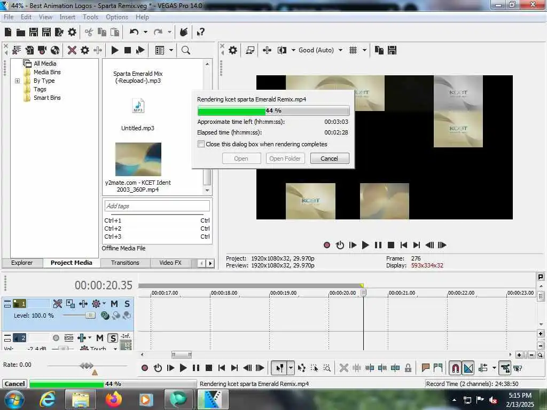Click the Copy snapshot to clipboard icon
Image resolution: width=547 pixels, height=410 pixels.
pyautogui.click(x=379, y=50)
